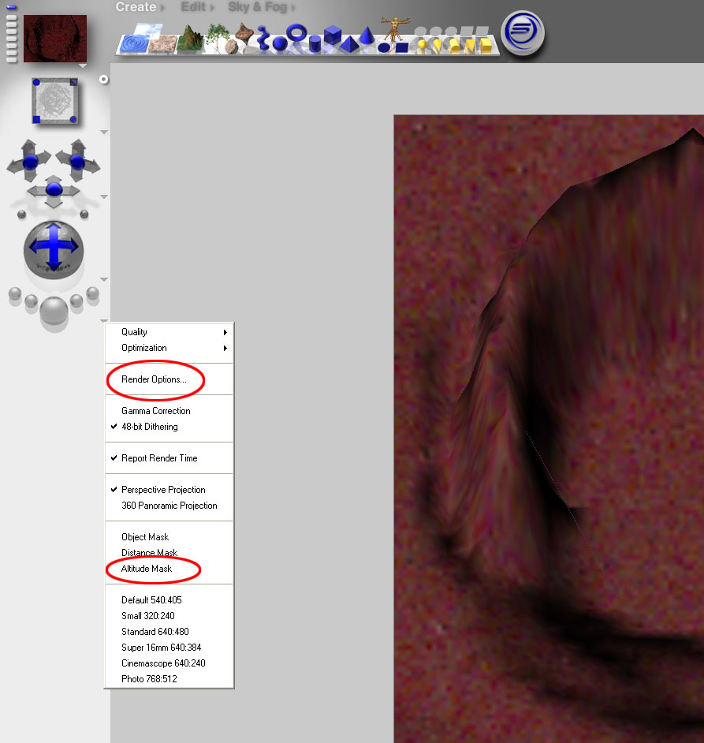Image resolution: width=704 pixels, height=743 pixels.
Task: Open camera options triangle beside camera crosses
Action: click(x=104, y=196)
